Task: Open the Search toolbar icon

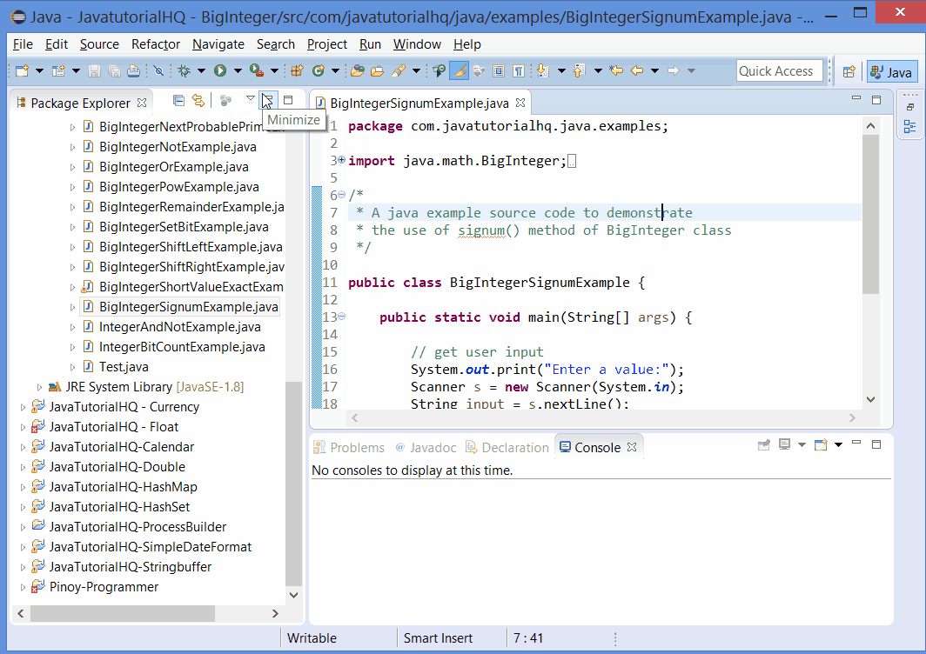Action: [x=397, y=70]
